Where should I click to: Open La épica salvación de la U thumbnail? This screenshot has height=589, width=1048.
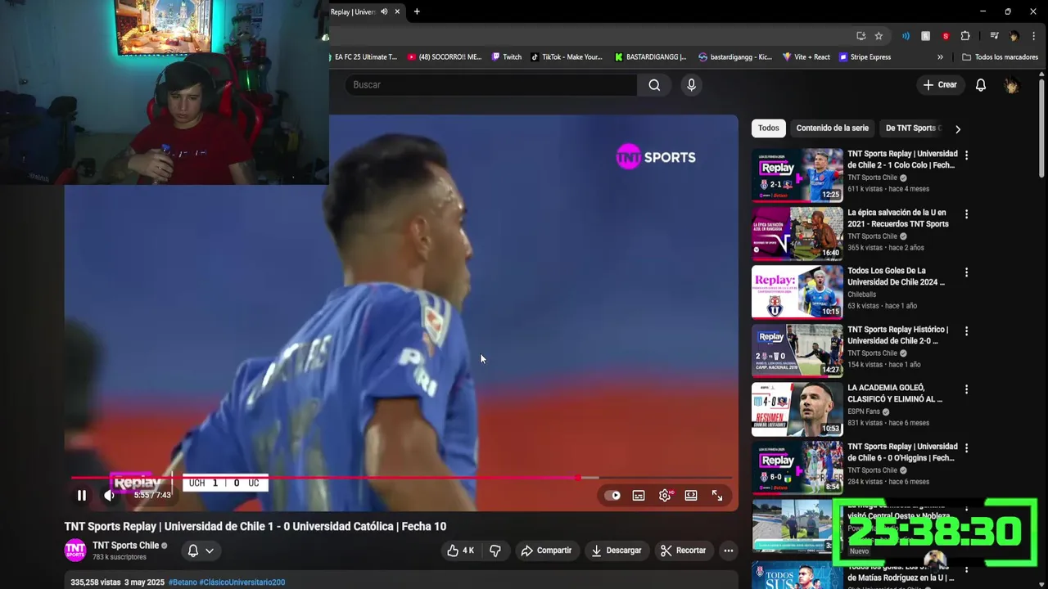797,233
